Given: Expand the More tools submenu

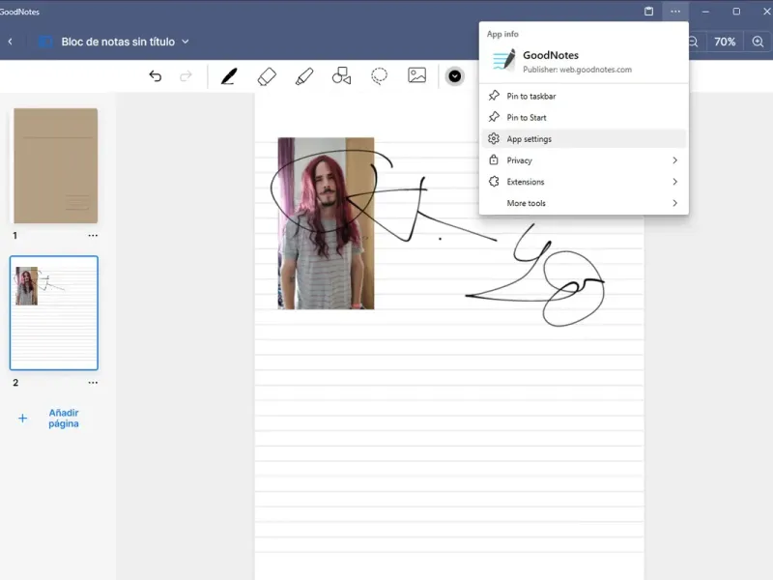Looking at the screenshot, I should coord(583,203).
